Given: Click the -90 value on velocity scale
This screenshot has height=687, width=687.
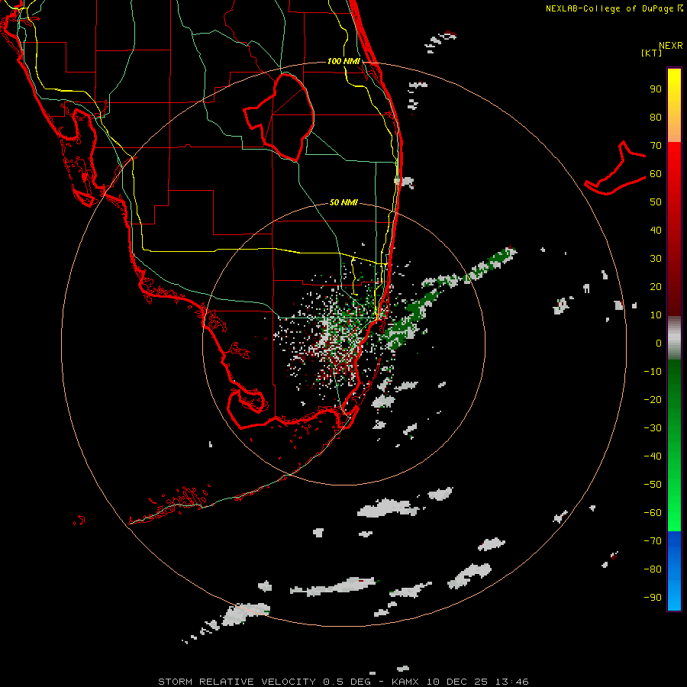Looking at the screenshot, I should pos(653,598).
